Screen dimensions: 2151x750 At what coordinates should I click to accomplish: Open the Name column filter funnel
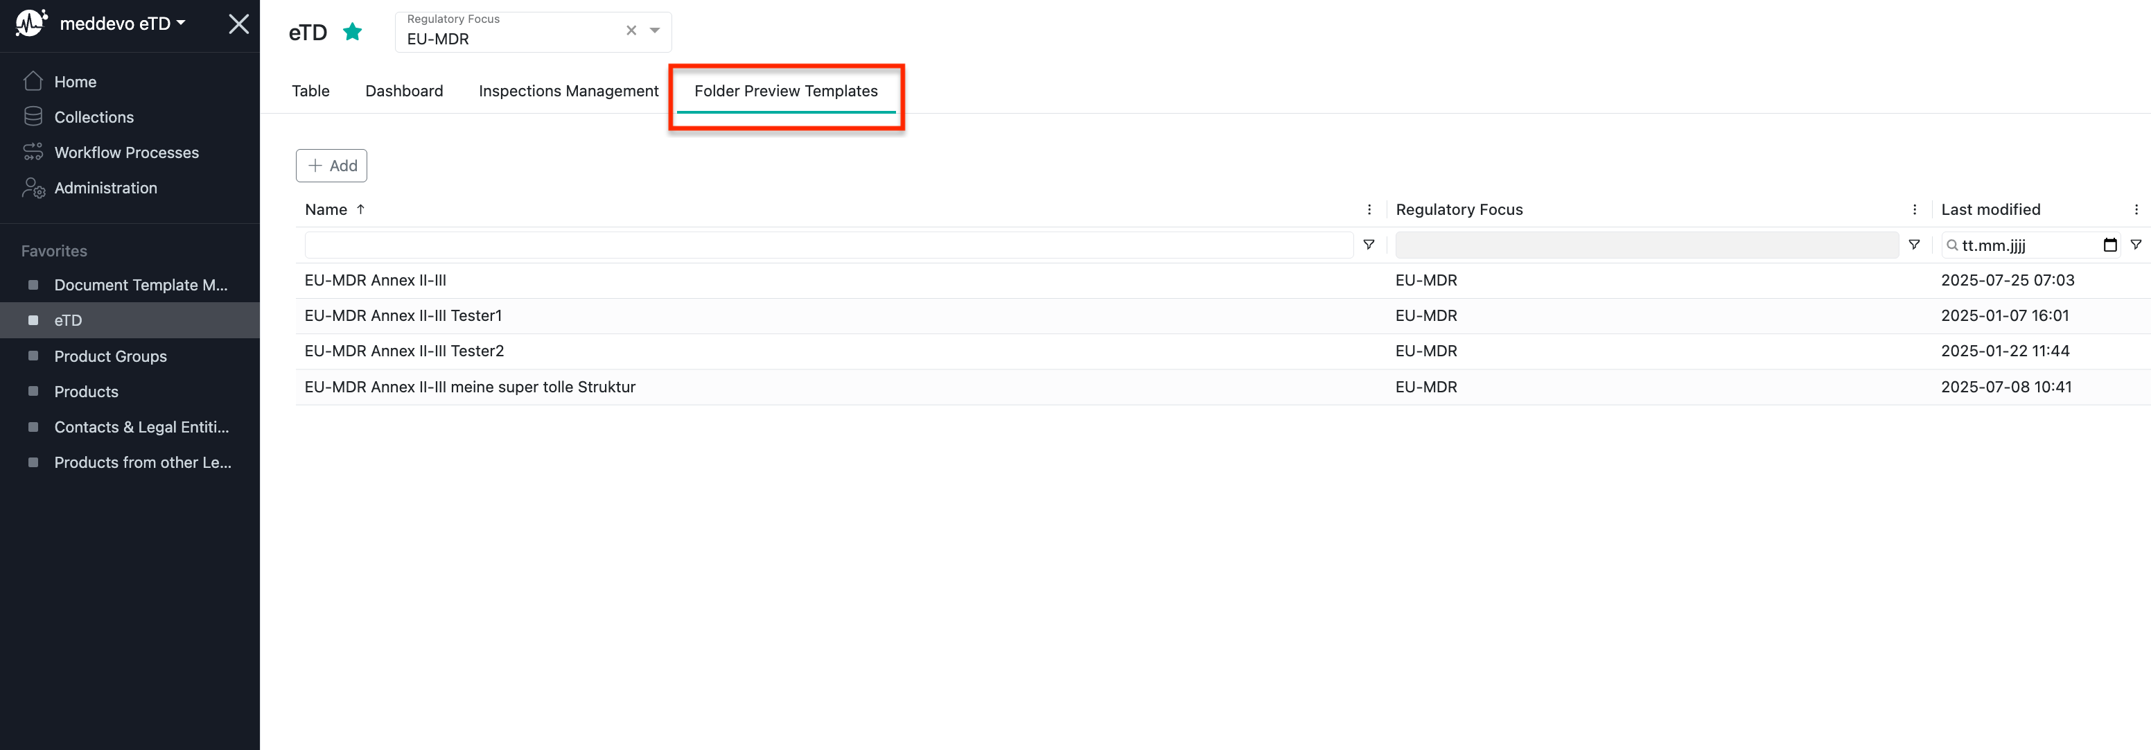click(x=1369, y=245)
